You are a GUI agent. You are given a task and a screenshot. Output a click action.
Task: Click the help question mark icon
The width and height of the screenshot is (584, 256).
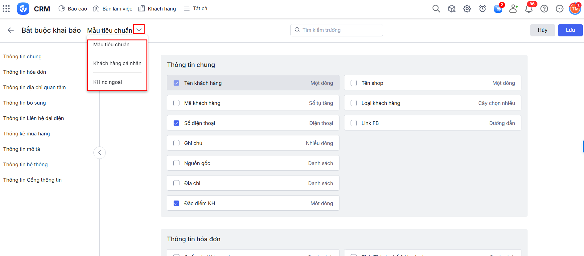tap(544, 9)
